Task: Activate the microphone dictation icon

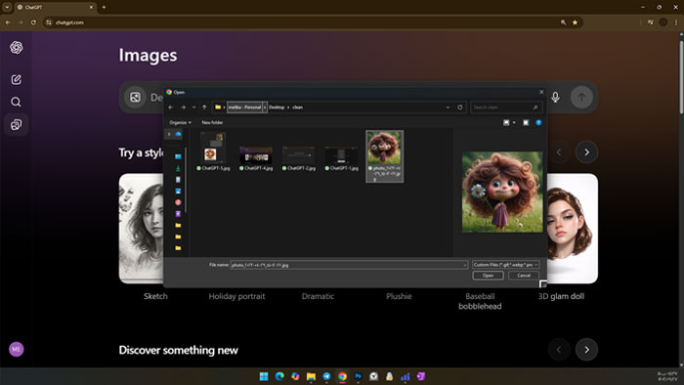Action: pos(555,97)
